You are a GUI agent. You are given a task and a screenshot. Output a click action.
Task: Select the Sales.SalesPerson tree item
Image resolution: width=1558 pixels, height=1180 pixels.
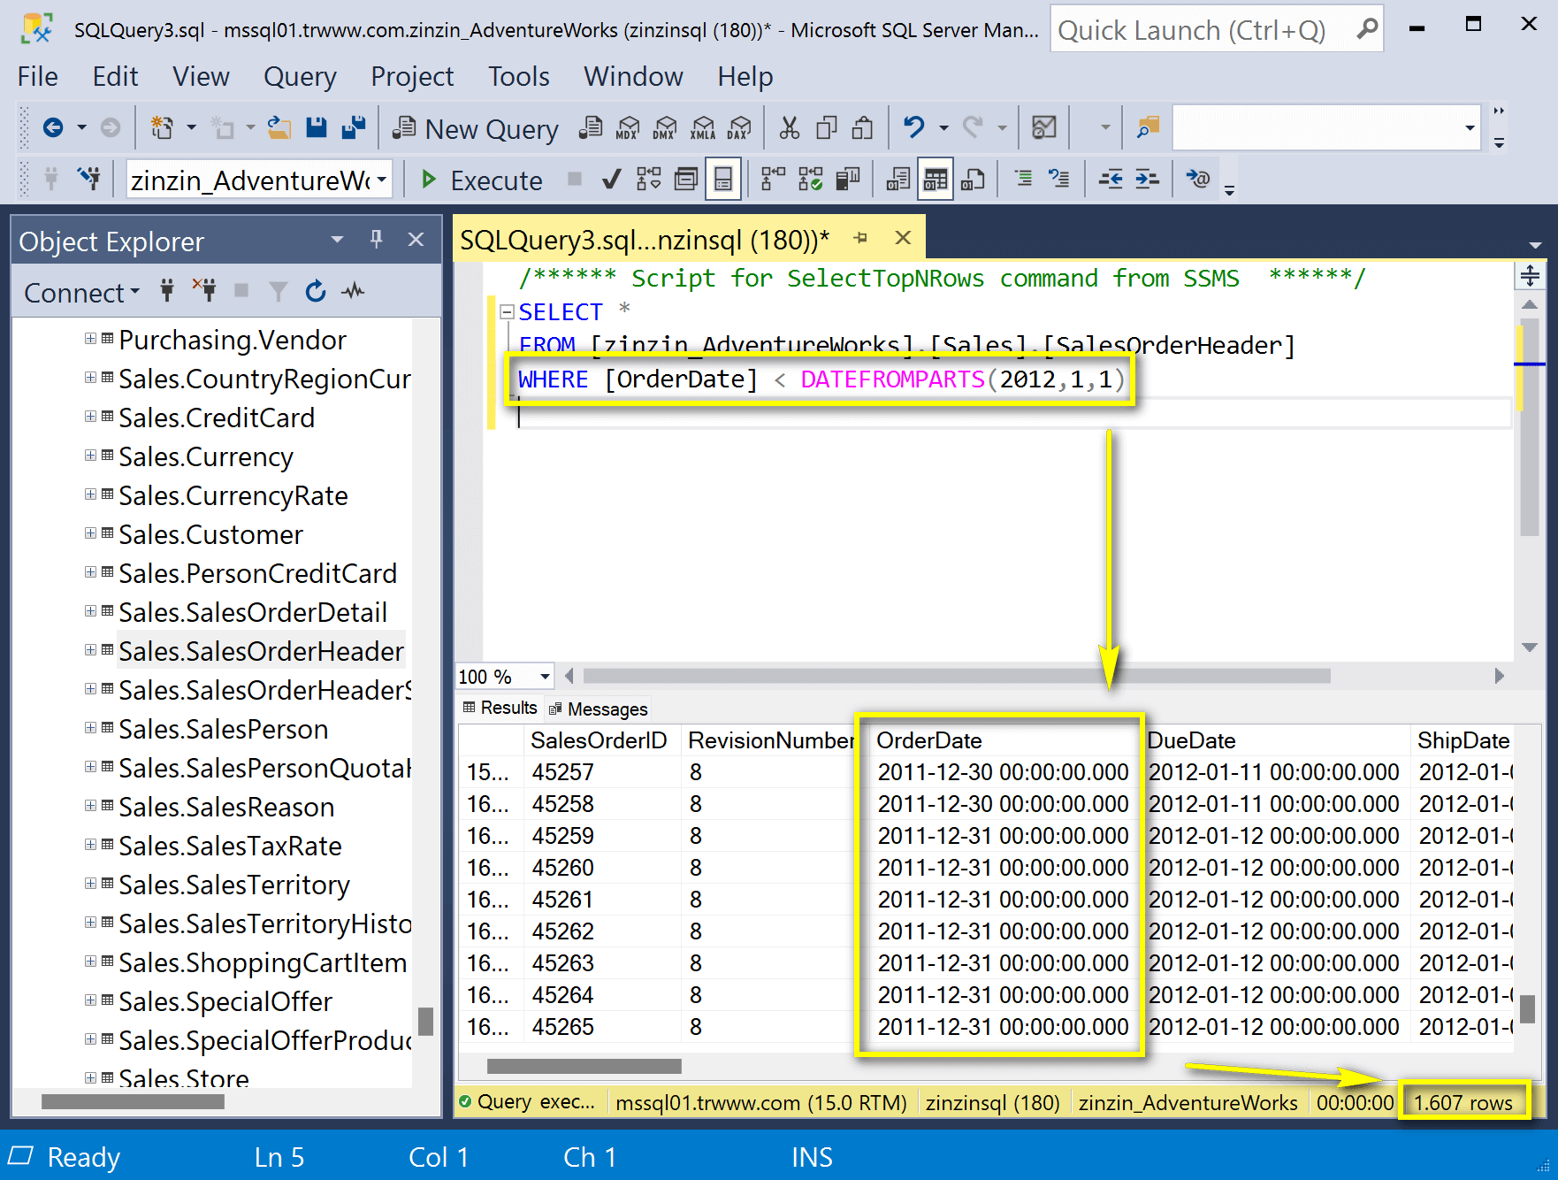(x=224, y=729)
